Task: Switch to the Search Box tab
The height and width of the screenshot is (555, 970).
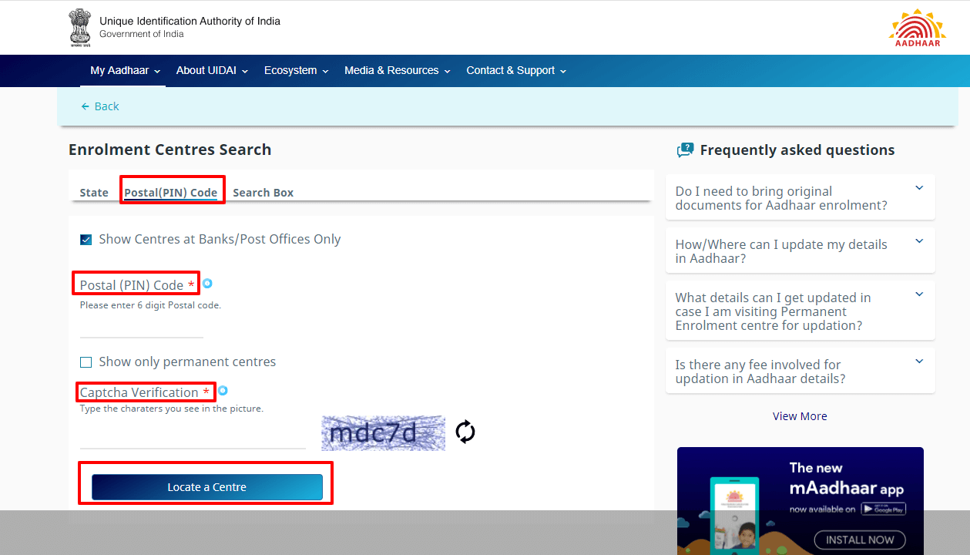Action: pos(263,193)
